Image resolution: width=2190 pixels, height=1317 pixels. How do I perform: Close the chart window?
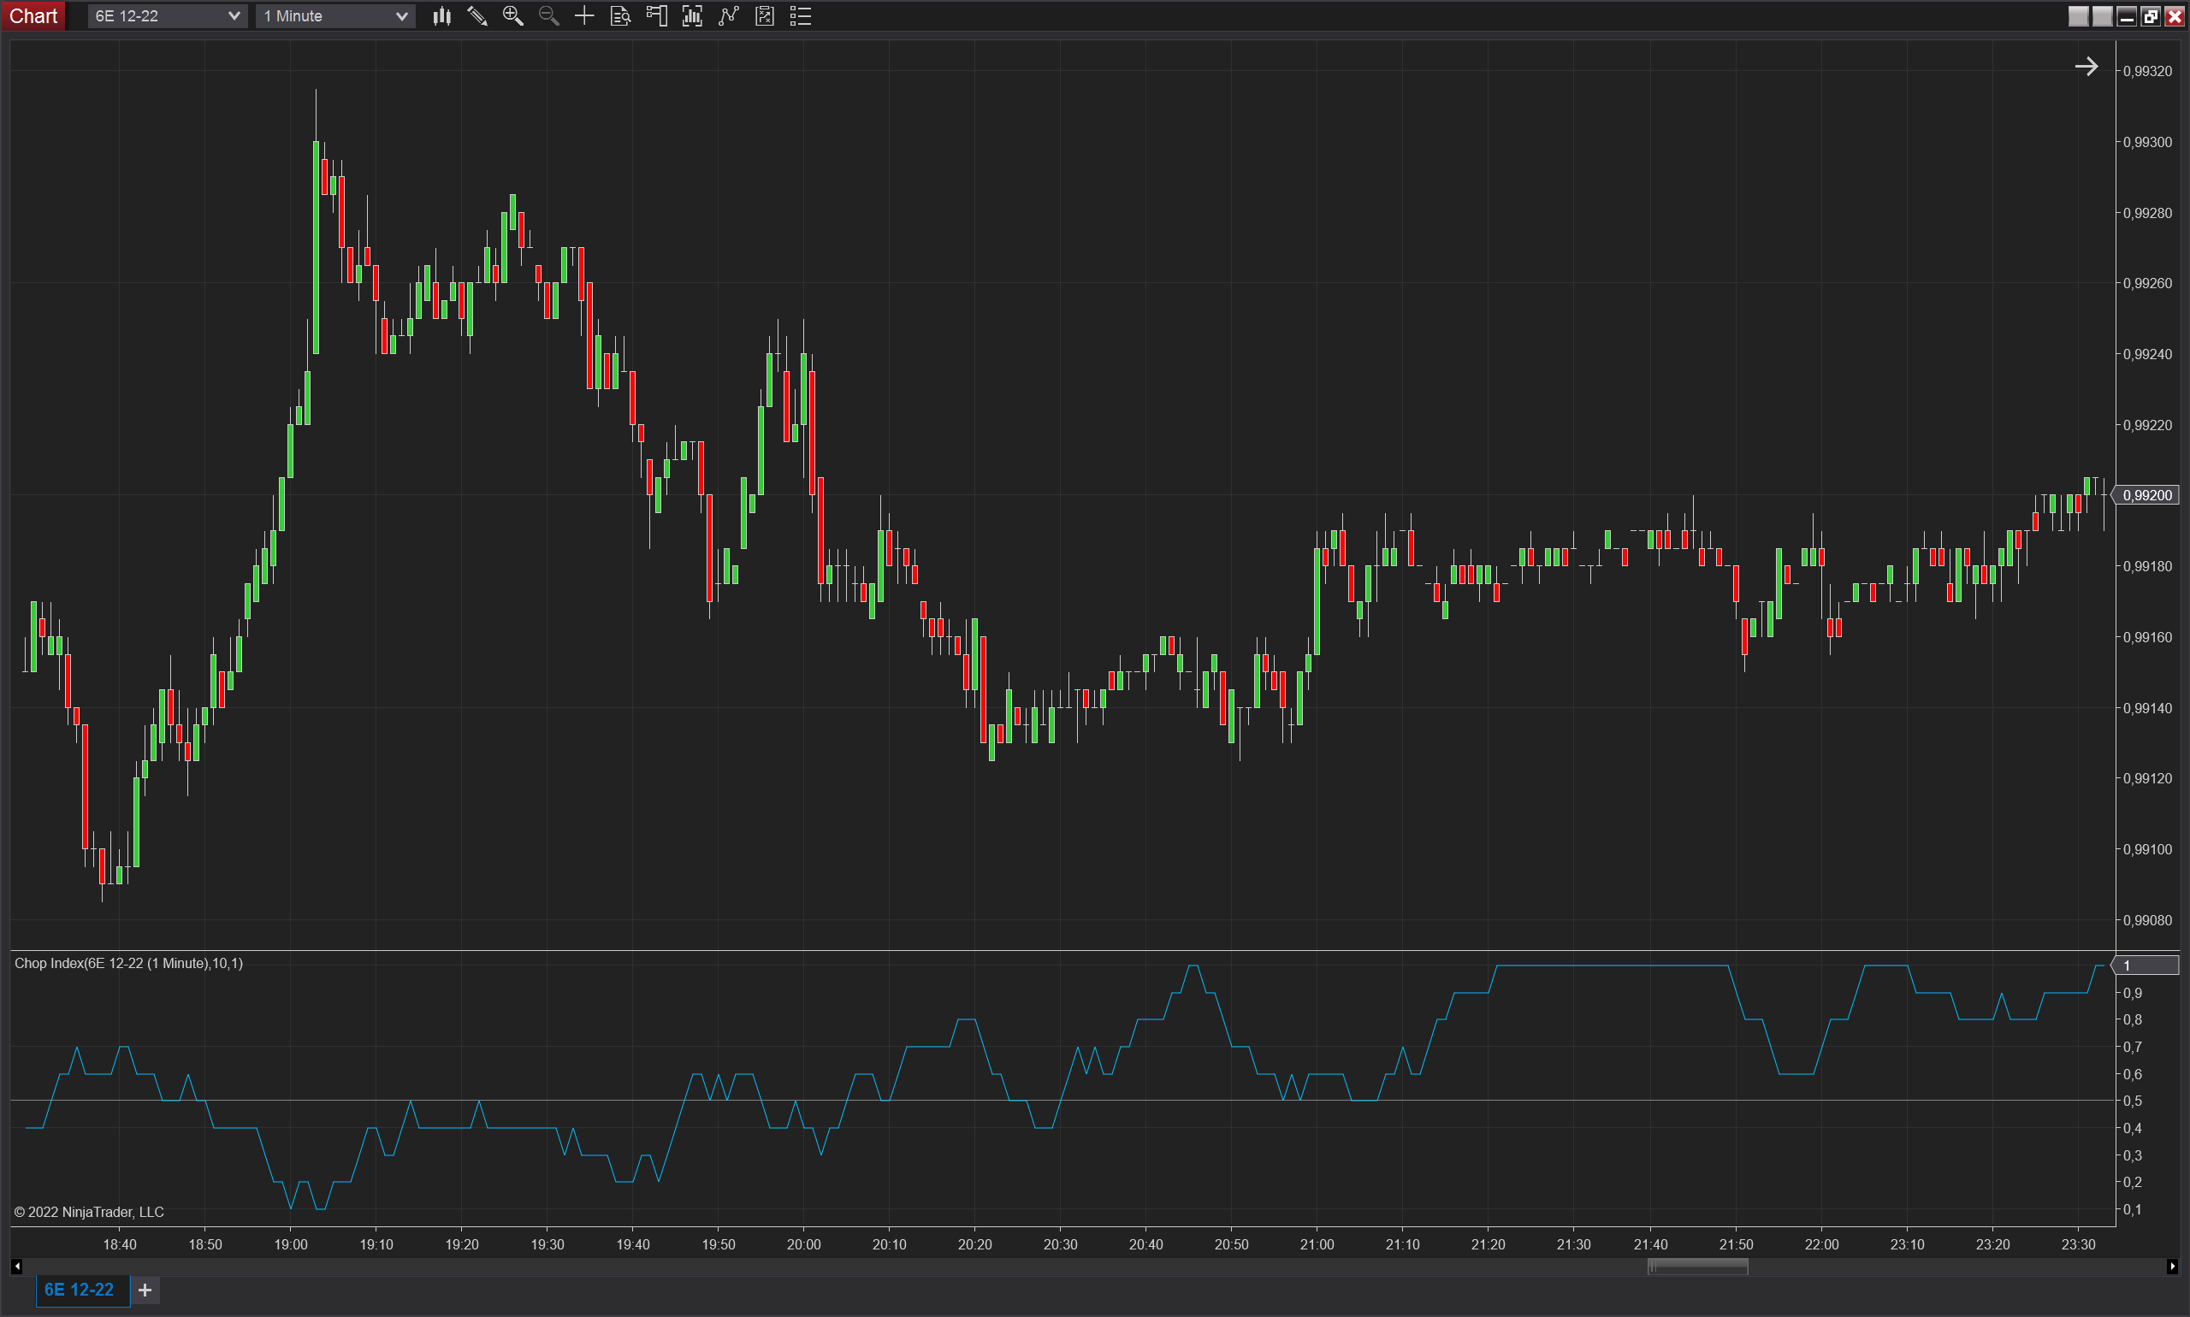tap(2174, 16)
